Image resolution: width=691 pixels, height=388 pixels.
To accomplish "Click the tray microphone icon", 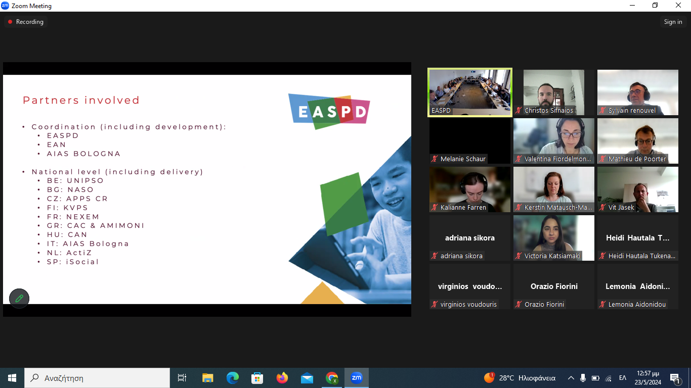I will (x=583, y=378).
